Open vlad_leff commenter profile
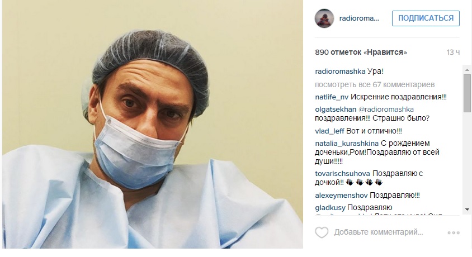This screenshot has height=257, width=472. point(329,131)
